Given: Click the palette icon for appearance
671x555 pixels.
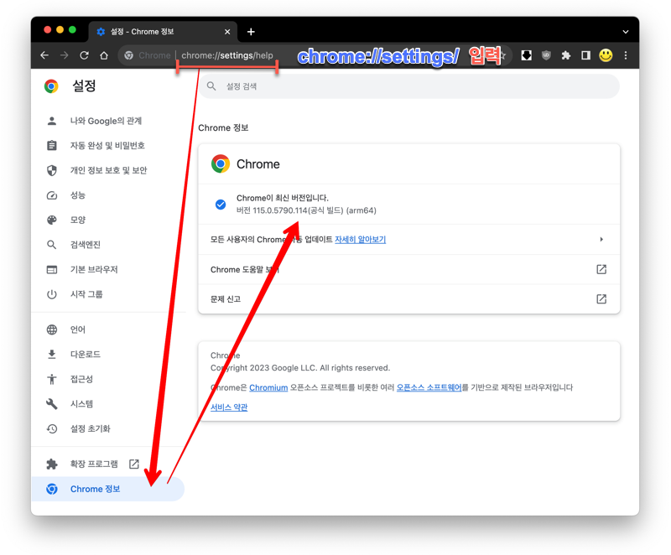Looking at the screenshot, I should pos(52,220).
